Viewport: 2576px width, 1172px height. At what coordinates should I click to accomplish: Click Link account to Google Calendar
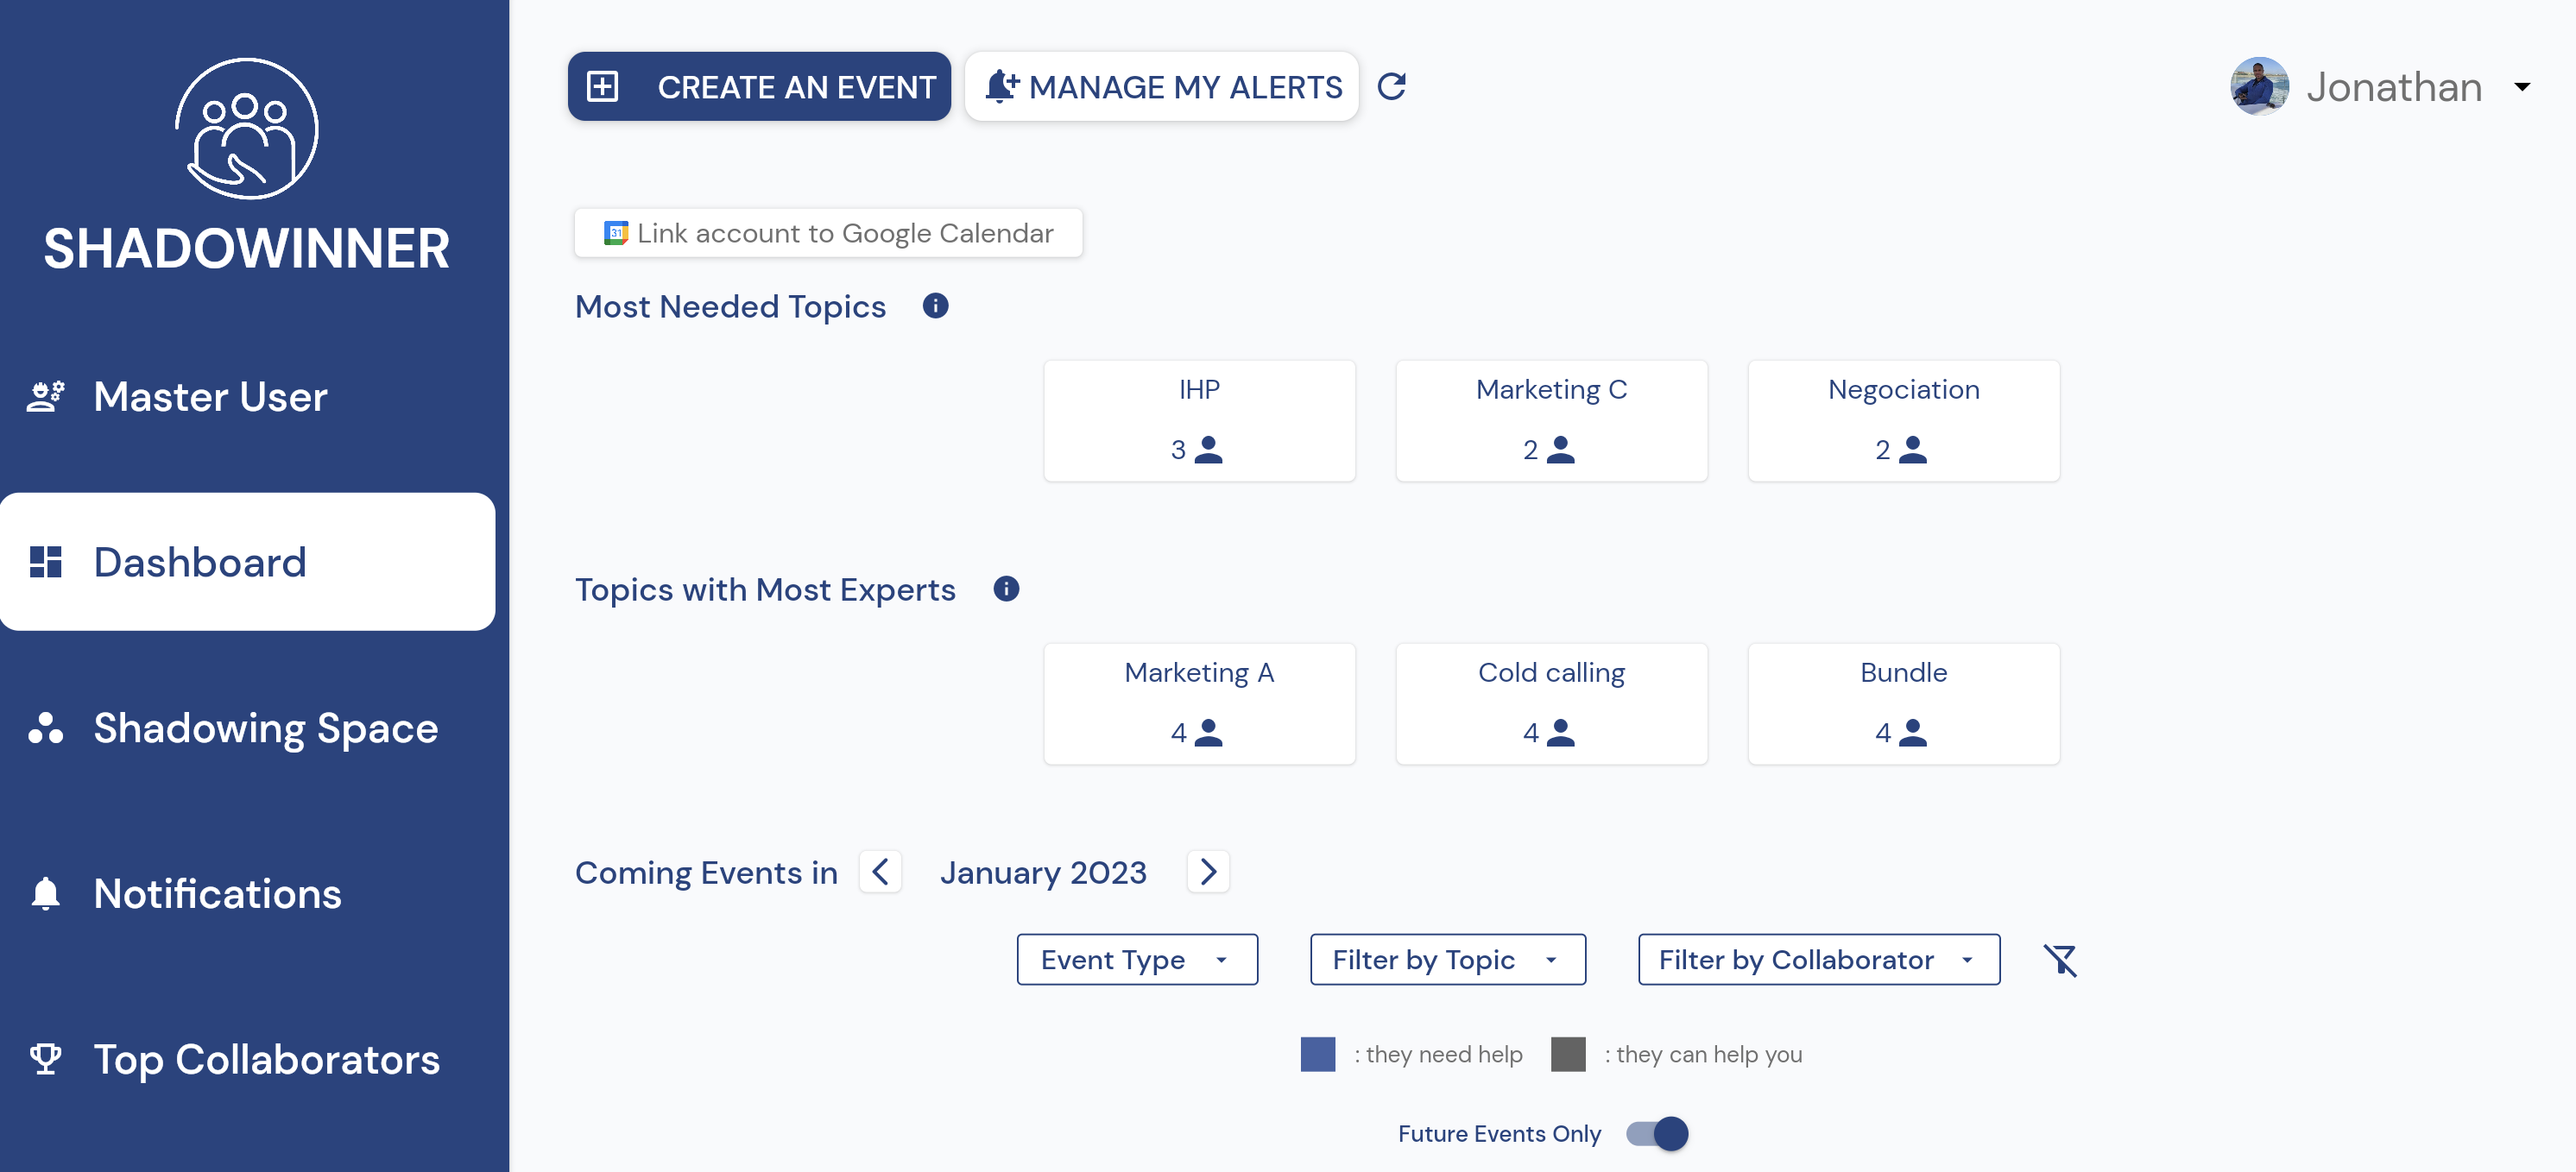coord(828,233)
